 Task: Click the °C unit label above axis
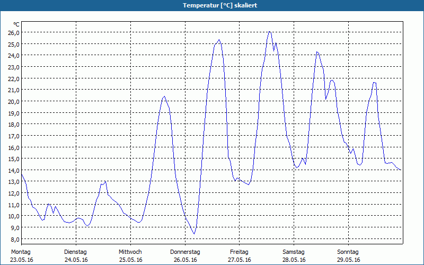pos(16,24)
